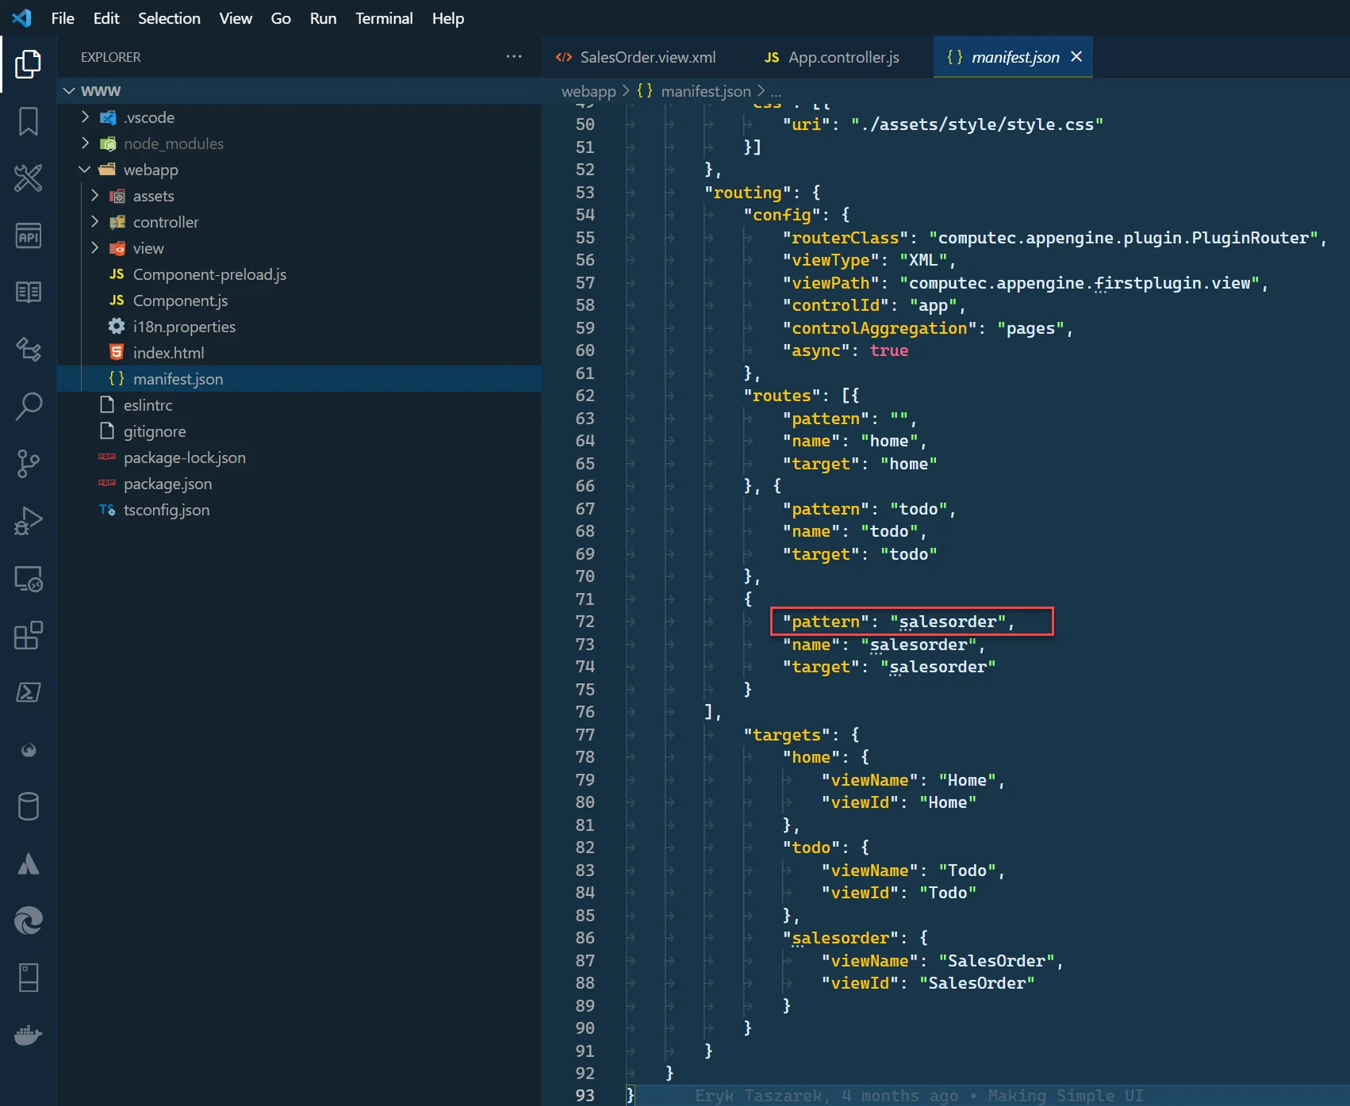
Task: Open Run and Debug view icon
Action: coord(29,521)
